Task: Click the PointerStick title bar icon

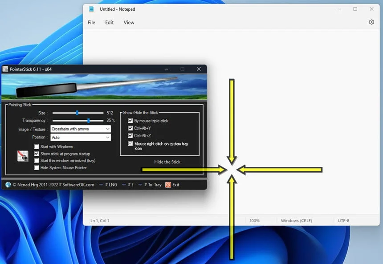Action: pyautogui.click(x=5, y=69)
